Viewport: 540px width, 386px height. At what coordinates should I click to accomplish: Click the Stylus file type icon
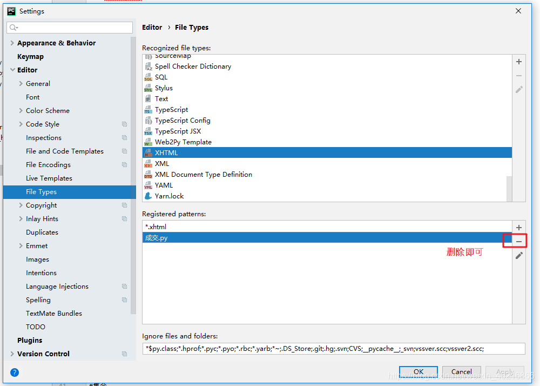pyautogui.click(x=148, y=88)
